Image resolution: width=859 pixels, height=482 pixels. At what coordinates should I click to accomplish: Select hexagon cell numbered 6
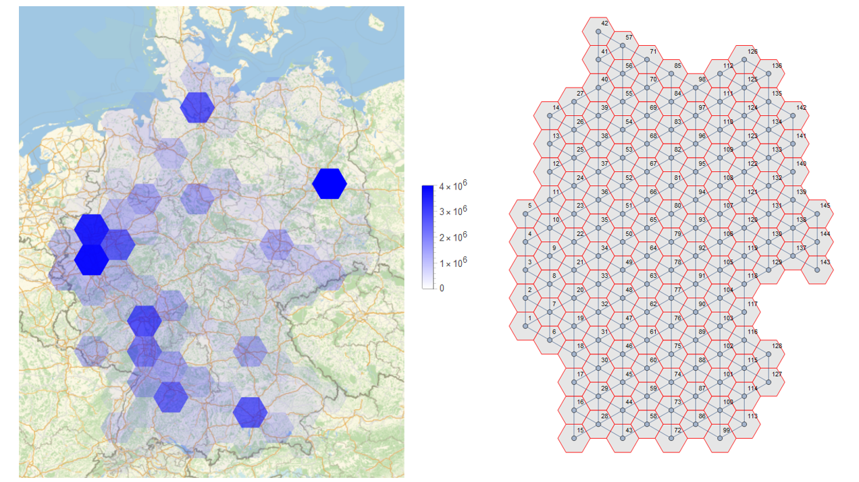click(550, 340)
